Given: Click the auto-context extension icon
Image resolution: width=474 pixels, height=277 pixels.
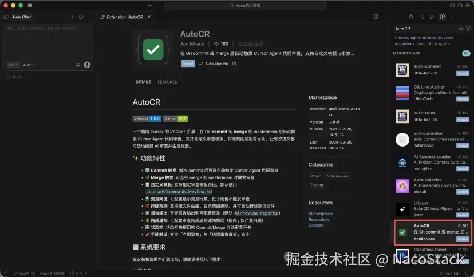Looking at the screenshot, I should point(402,70).
